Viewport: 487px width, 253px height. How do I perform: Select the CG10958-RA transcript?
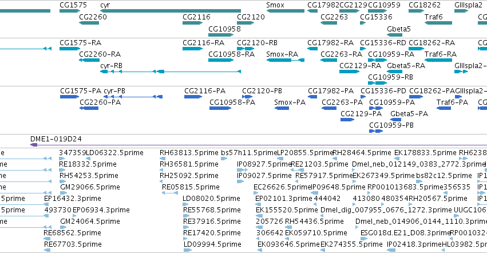point(221,60)
